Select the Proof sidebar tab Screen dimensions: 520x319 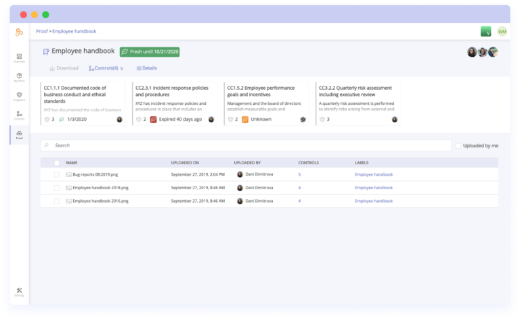pyautogui.click(x=19, y=134)
